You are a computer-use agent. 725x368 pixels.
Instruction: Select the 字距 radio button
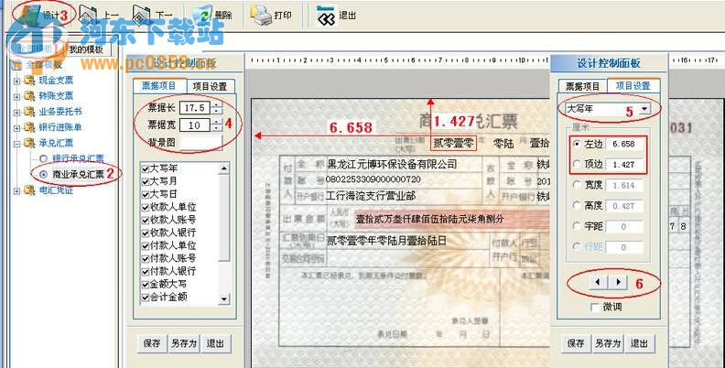click(x=576, y=226)
